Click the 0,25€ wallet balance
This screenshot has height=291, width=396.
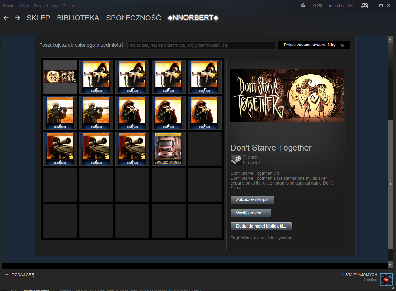(318, 6)
